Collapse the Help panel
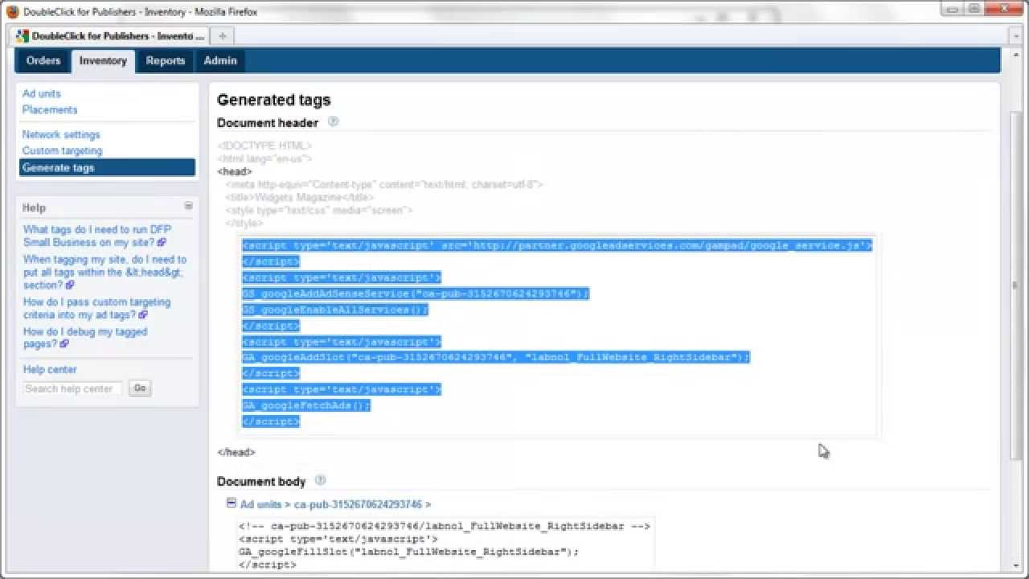 pyautogui.click(x=188, y=206)
